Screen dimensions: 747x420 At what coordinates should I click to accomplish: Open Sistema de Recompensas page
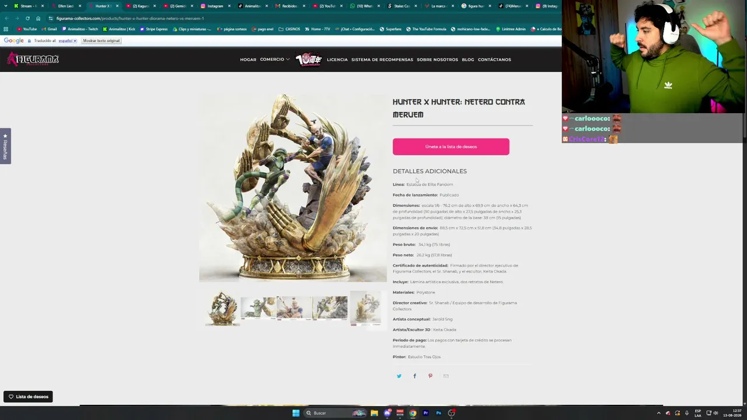click(382, 60)
